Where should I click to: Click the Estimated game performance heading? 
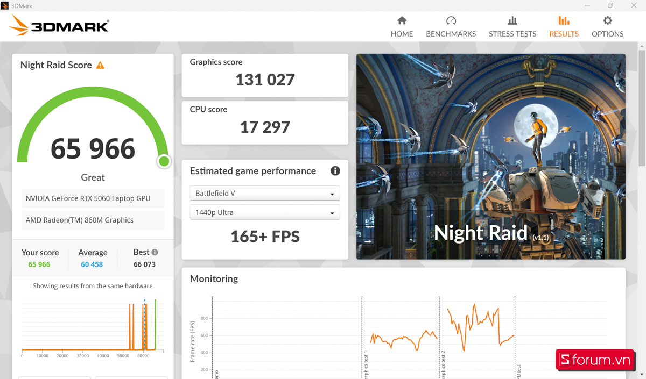[x=253, y=171]
